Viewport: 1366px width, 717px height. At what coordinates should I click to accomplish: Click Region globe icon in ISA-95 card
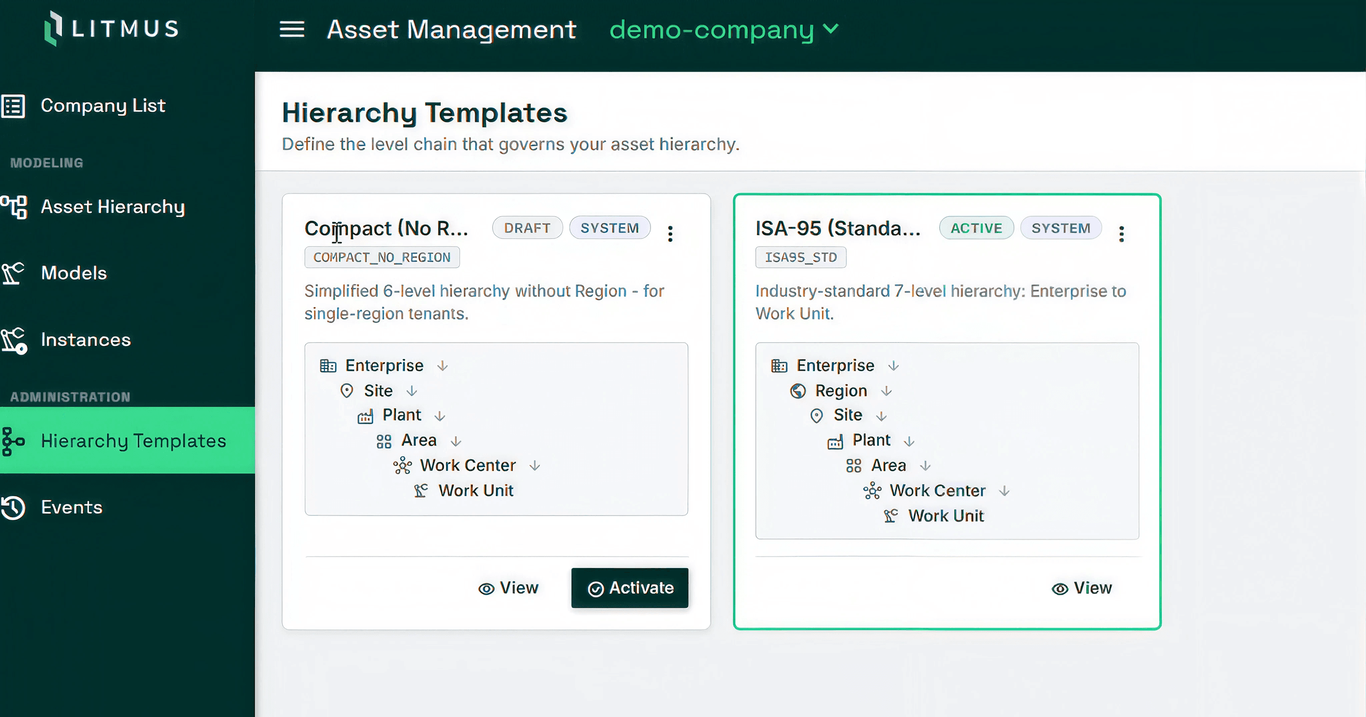point(798,391)
